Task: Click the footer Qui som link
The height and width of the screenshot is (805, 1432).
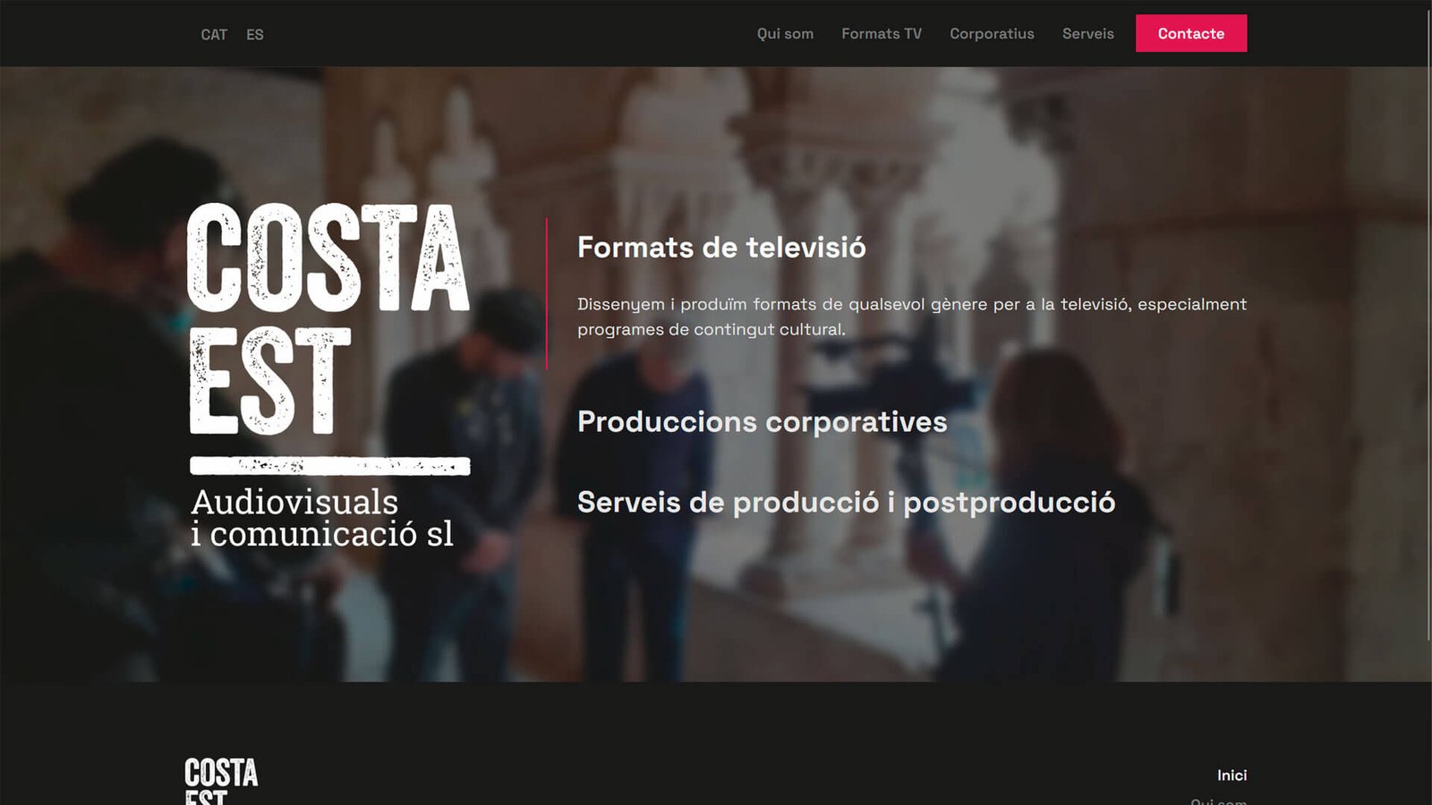Action: point(1218,801)
